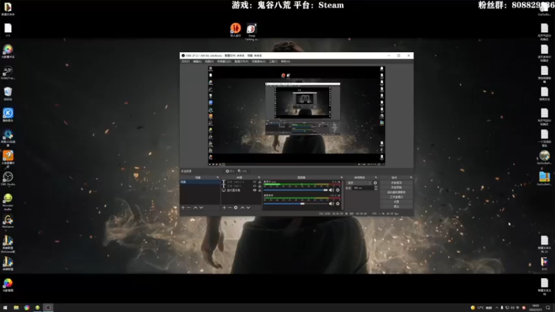Move scene up in Scenes panel
The width and height of the screenshot is (555, 312).
tap(196, 207)
